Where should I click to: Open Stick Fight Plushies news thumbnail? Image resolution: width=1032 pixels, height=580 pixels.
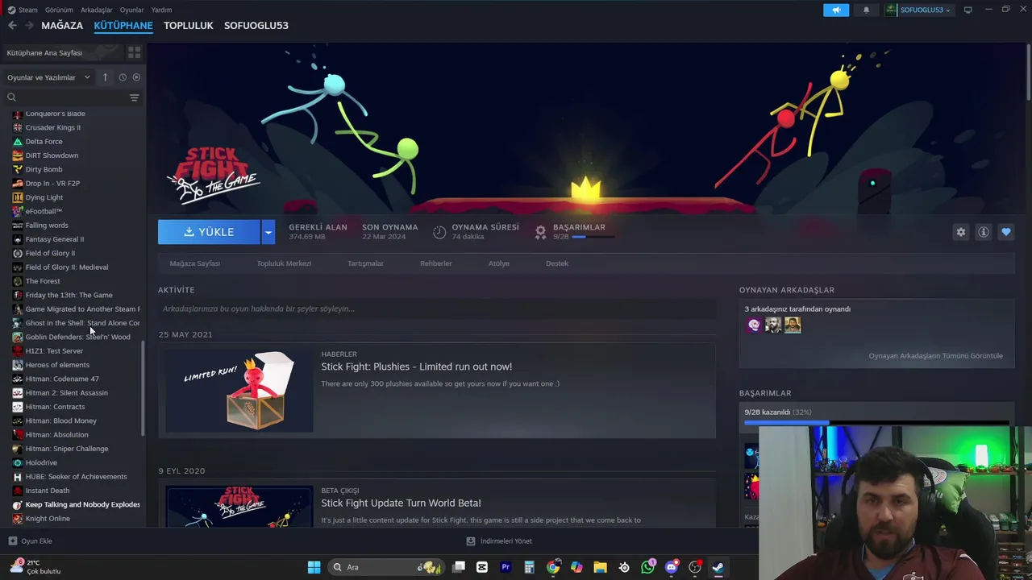point(239,391)
